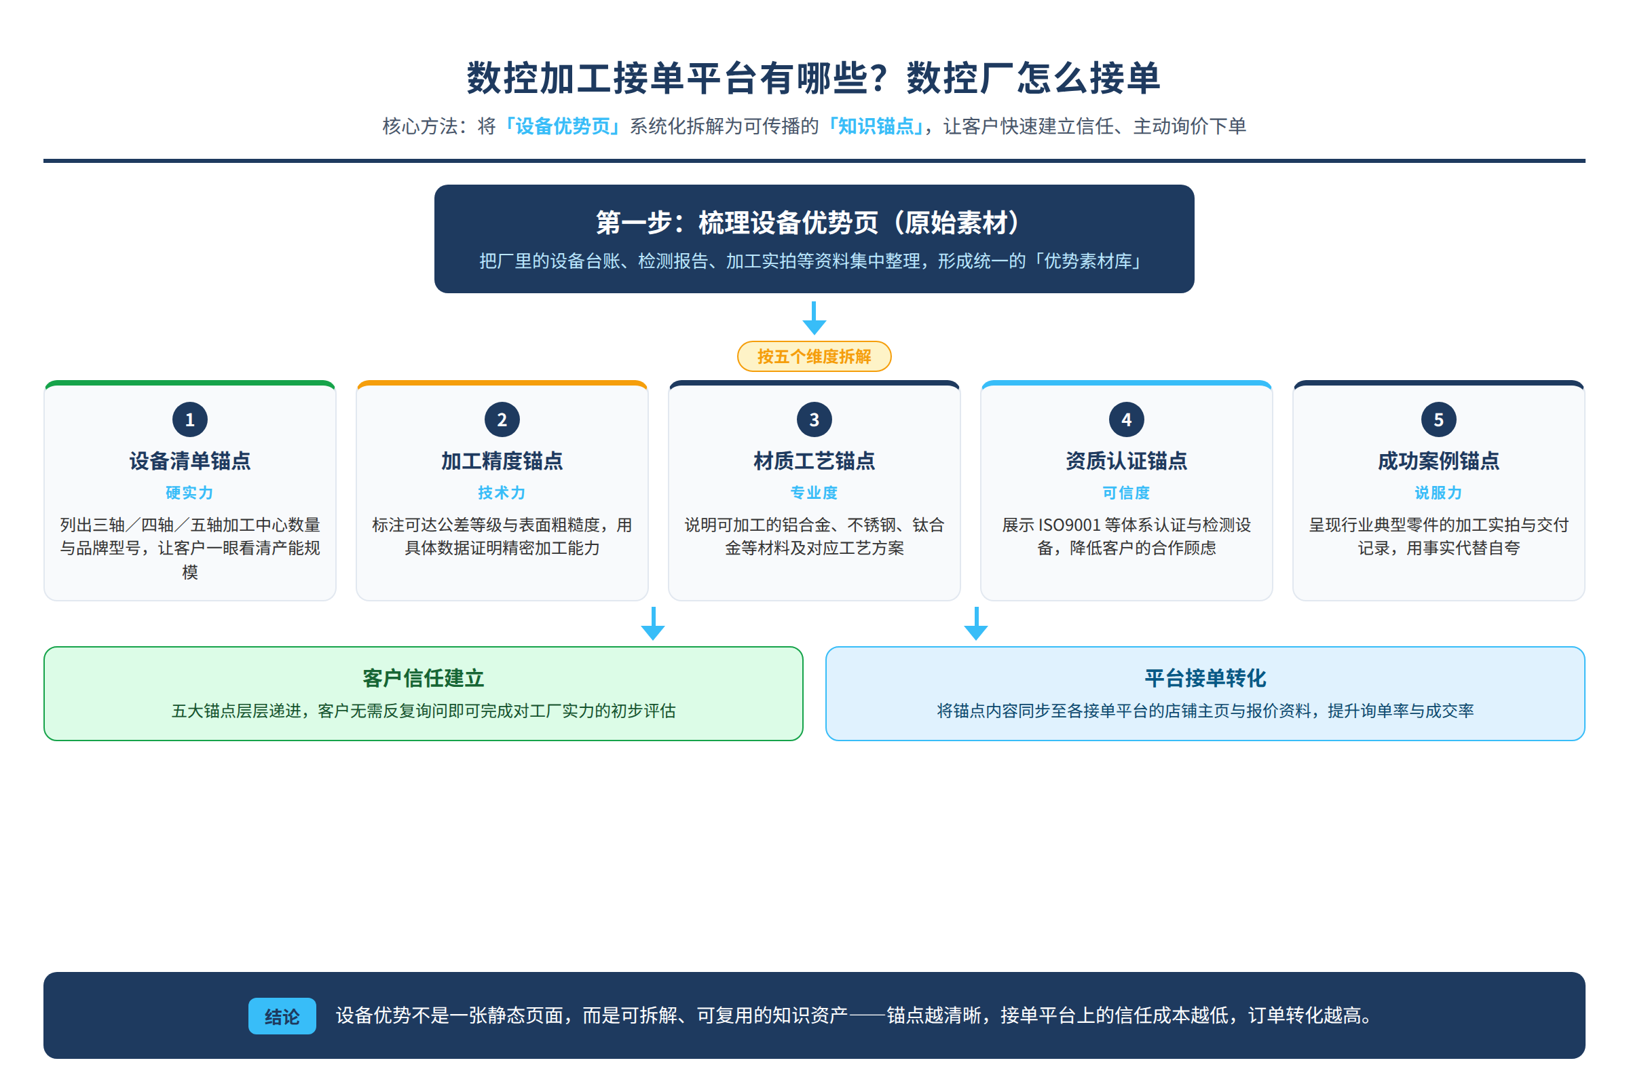Click the 专业度 subtitle
The height and width of the screenshot is (1086, 1629).
(814, 493)
